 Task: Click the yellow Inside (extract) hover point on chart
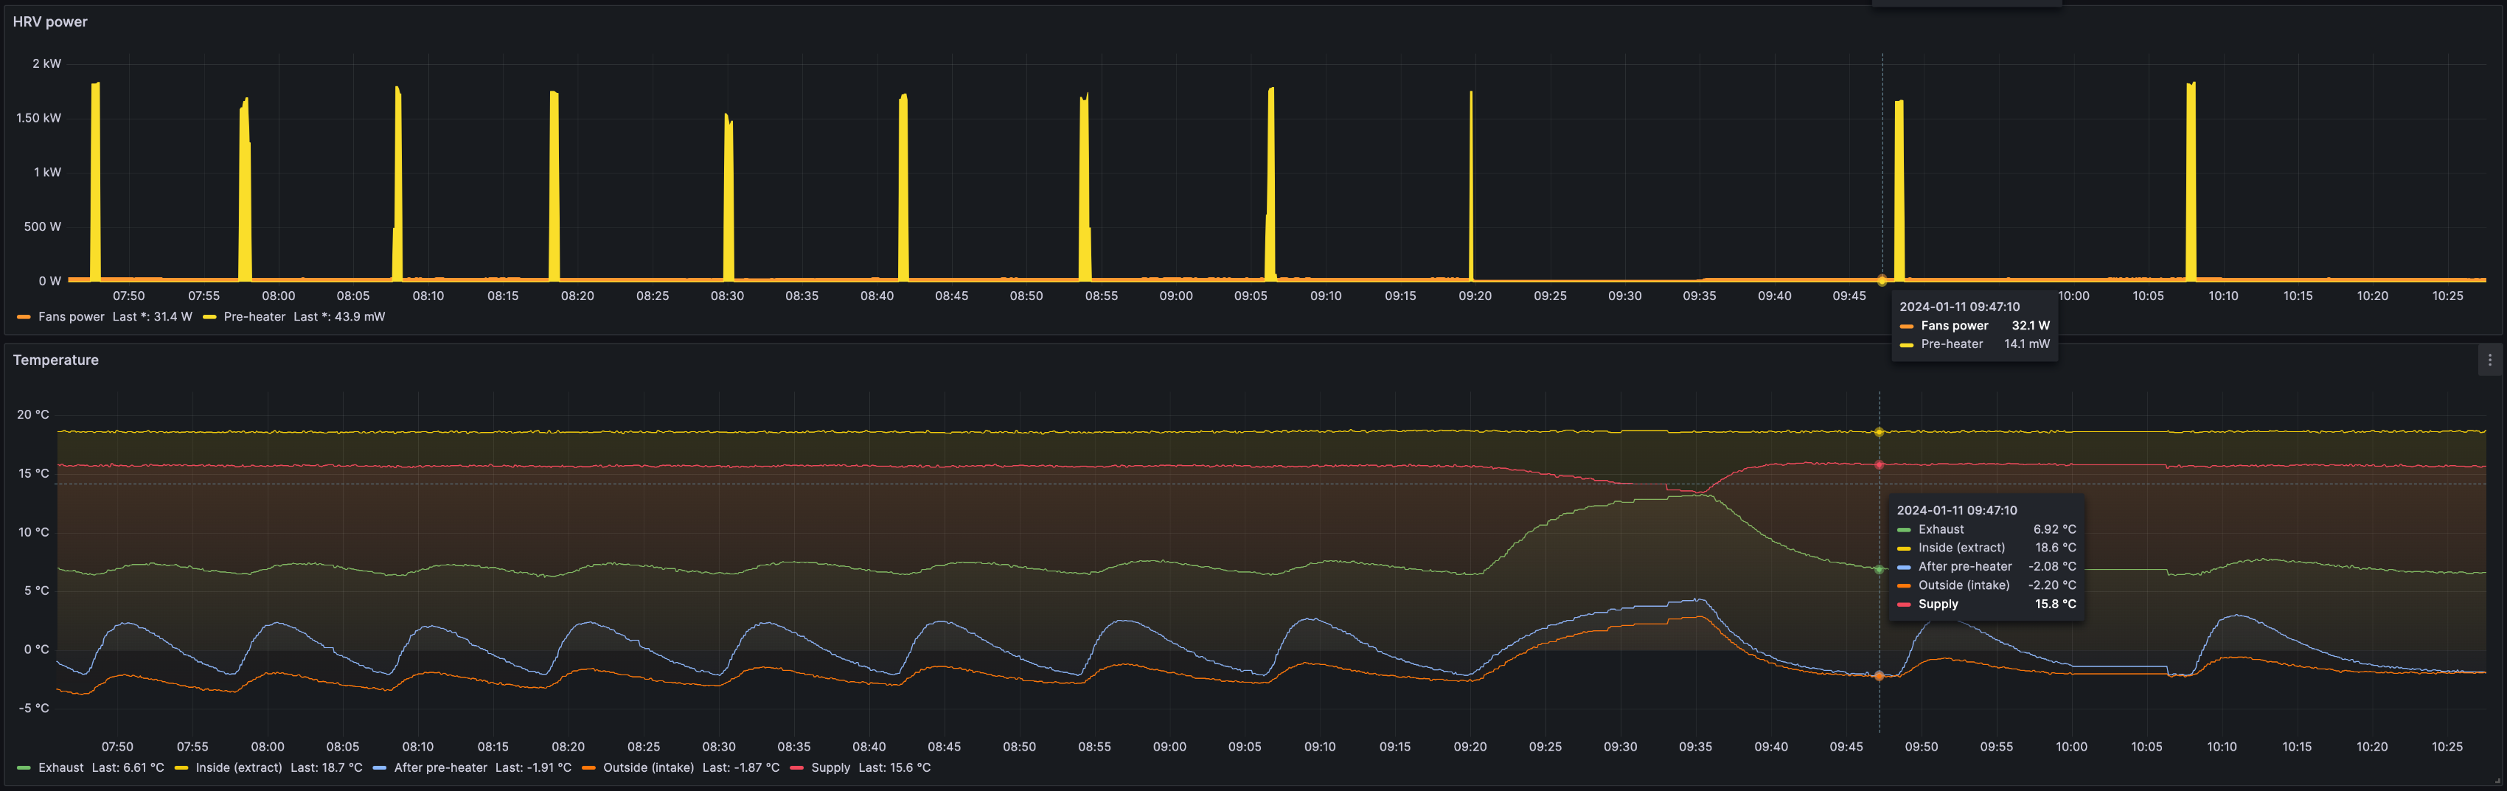1880,432
